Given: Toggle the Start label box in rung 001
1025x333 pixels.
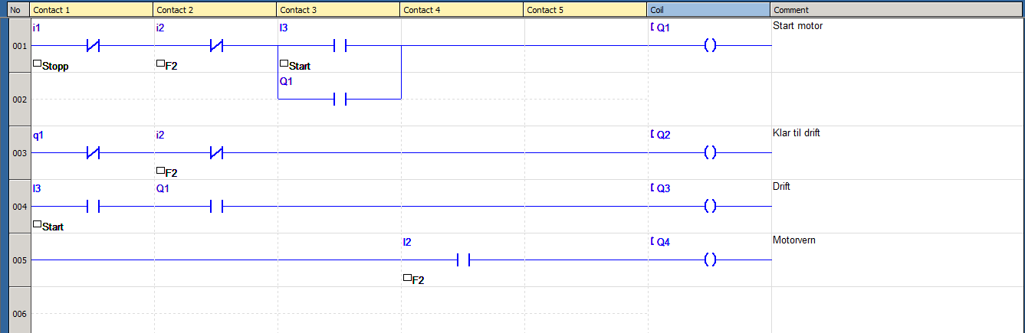Looking at the screenshot, I should (x=284, y=64).
